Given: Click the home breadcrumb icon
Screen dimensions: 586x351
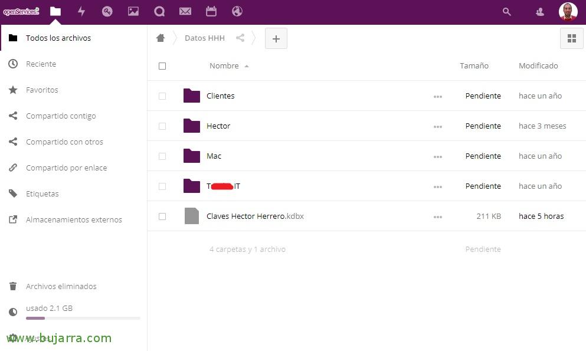Looking at the screenshot, I should coord(161,38).
